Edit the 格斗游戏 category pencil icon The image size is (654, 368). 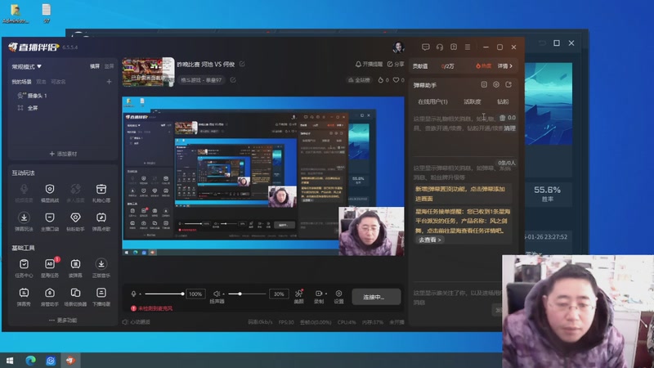pyautogui.click(x=233, y=79)
